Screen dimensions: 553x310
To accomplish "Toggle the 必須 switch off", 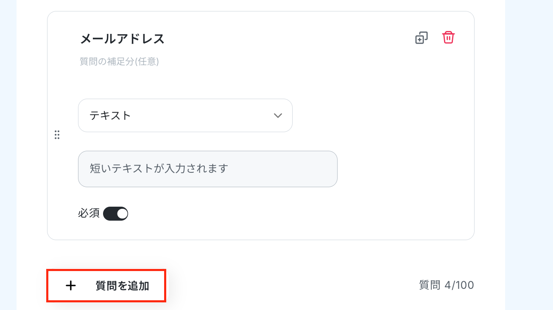I will (x=116, y=214).
